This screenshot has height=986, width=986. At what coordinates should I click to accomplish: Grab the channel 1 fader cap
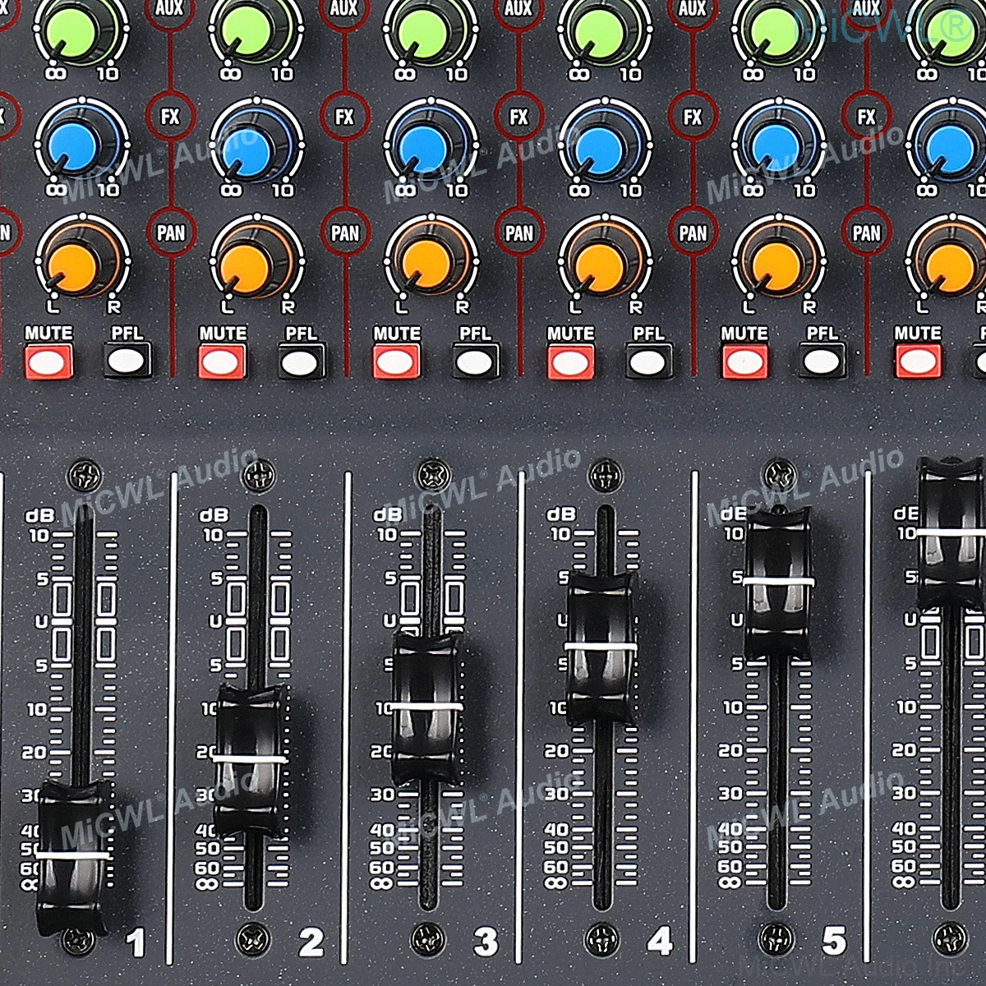72,857
